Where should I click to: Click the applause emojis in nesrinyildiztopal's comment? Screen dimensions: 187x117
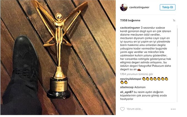[144, 81]
